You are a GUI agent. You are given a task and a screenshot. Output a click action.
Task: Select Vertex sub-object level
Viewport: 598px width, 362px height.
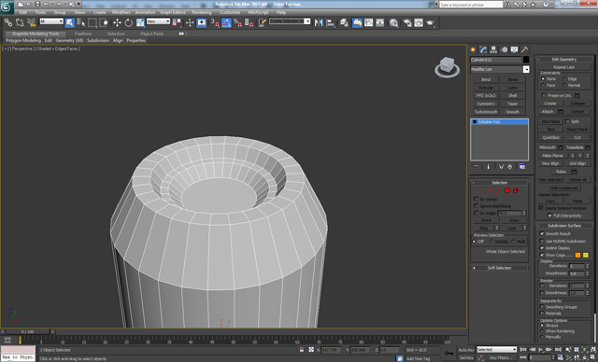pyautogui.click(x=482, y=190)
